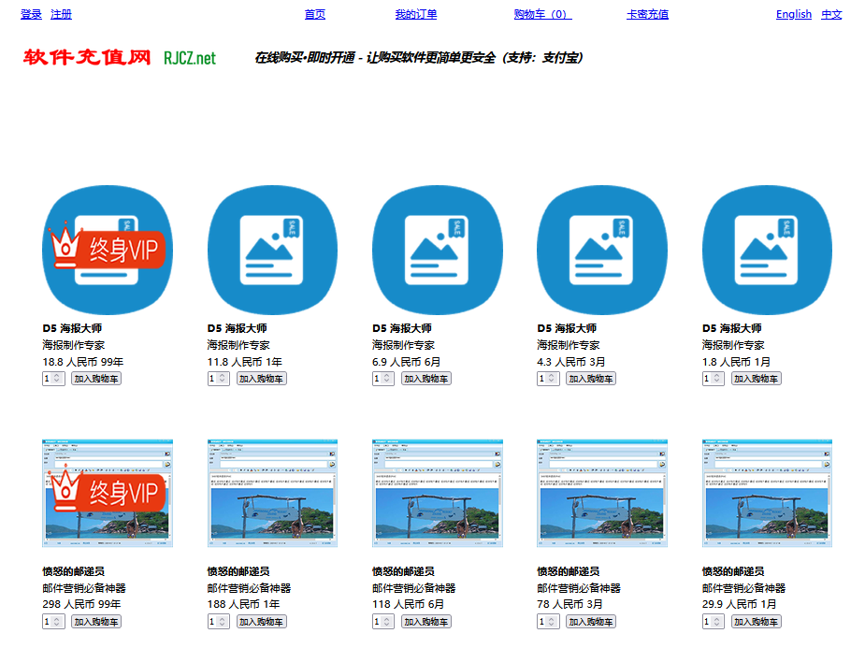
Task: Select the 298 人民币 99年 price text
Action: point(81,604)
